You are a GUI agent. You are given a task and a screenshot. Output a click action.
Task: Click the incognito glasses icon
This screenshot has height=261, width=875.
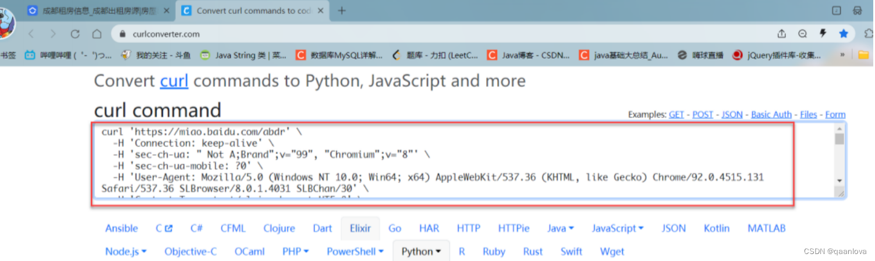[857, 10]
